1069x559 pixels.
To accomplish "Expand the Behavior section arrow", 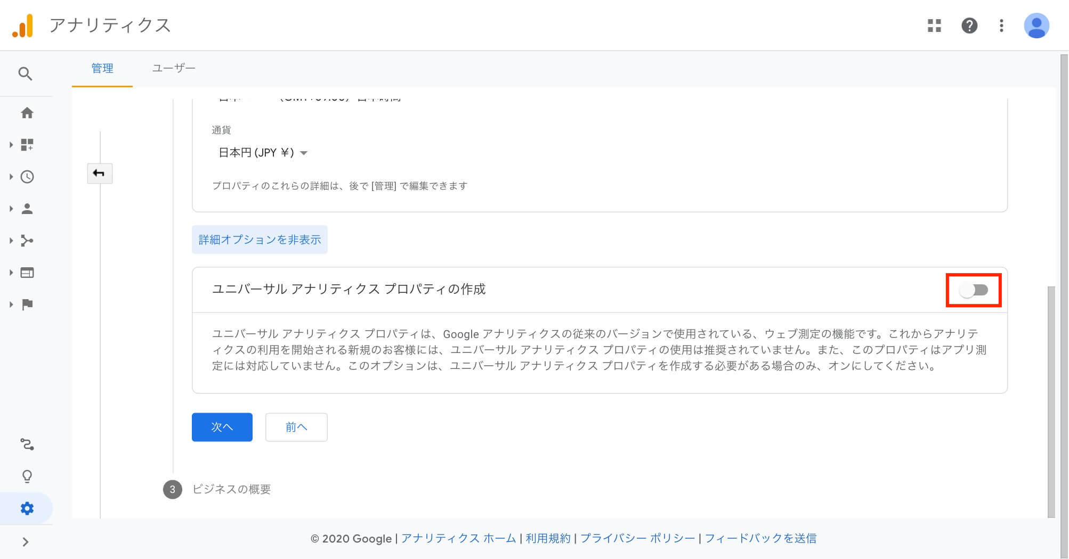I will click(11, 273).
